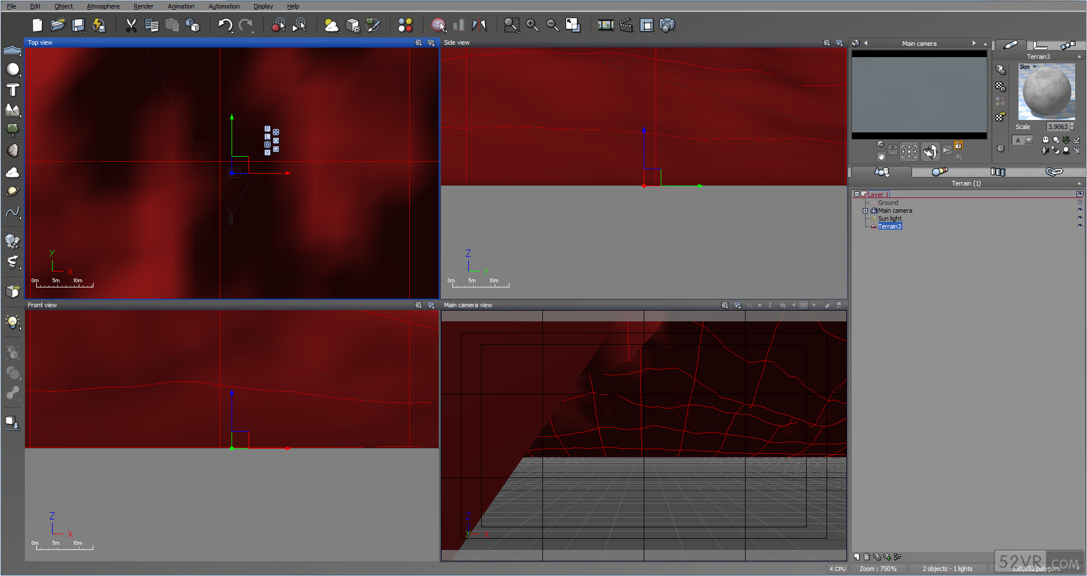Open the File menu

[11, 6]
